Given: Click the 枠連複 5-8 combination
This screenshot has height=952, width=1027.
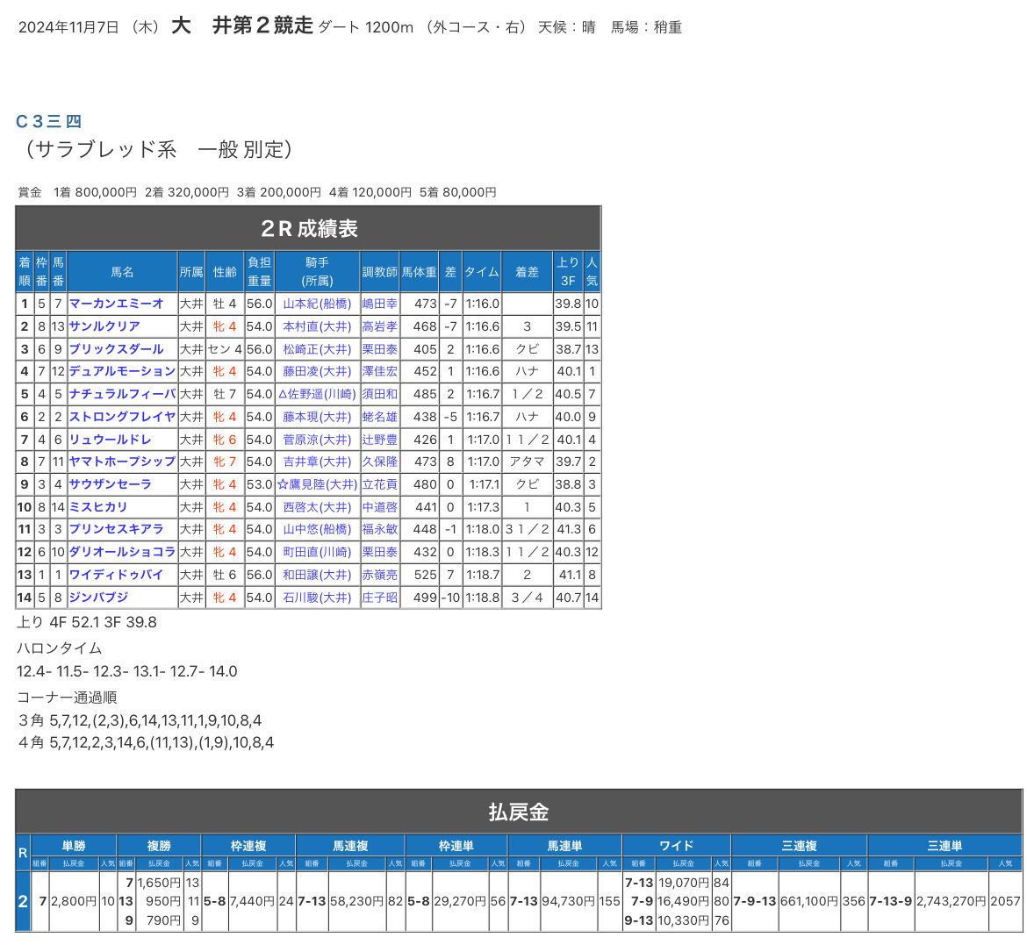Looking at the screenshot, I should tap(215, 901).
